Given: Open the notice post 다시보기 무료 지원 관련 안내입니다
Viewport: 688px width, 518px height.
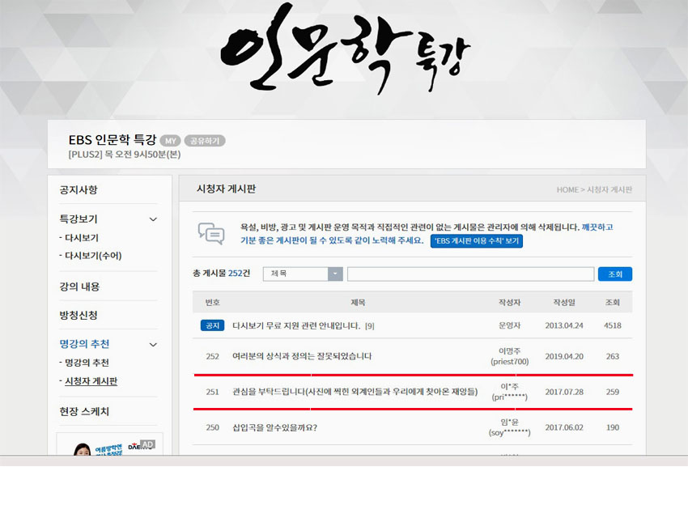Looking at the screenshot, I should (x=296, y=326).
